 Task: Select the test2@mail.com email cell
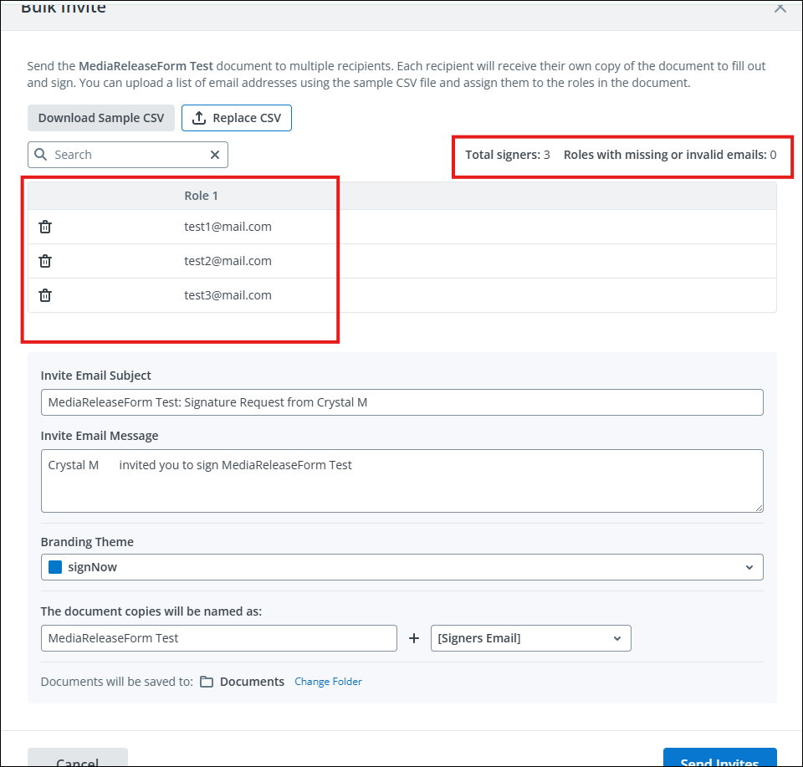coord(228,261)
